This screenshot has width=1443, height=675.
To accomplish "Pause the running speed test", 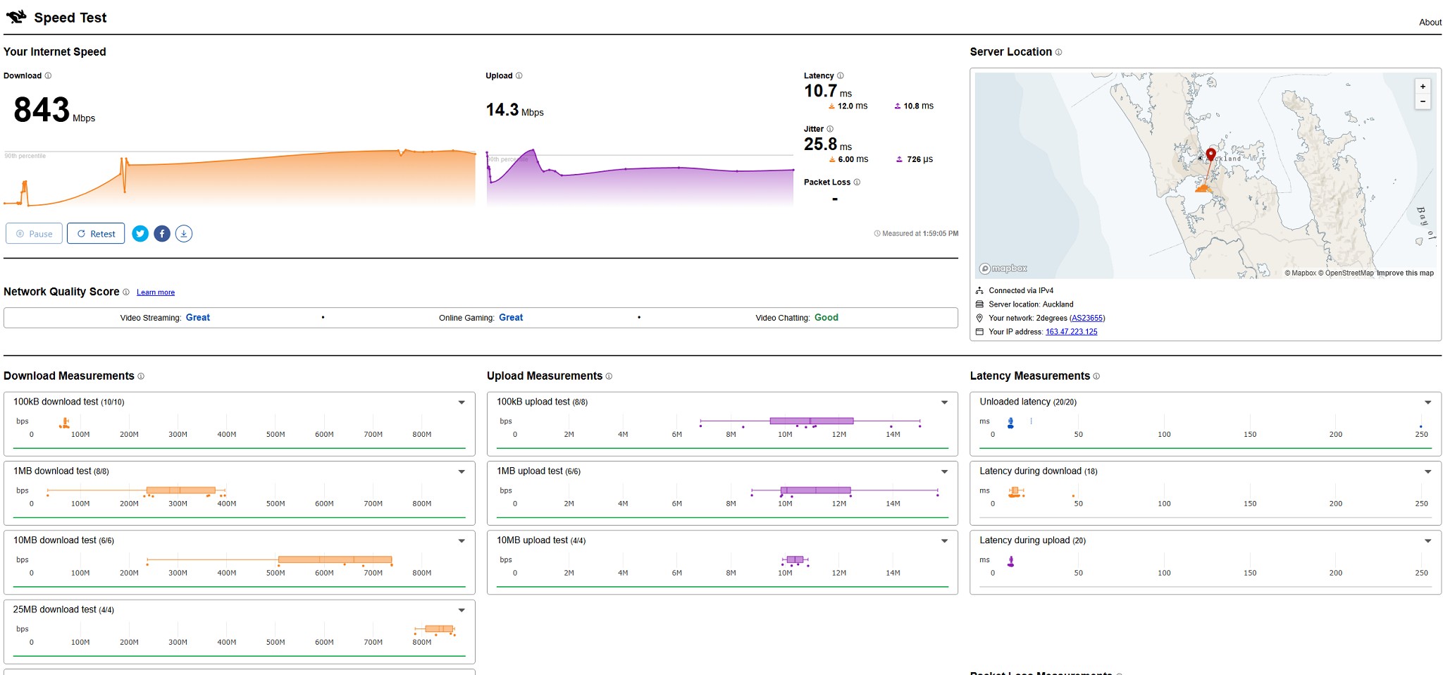I will (x=35, y=234).
